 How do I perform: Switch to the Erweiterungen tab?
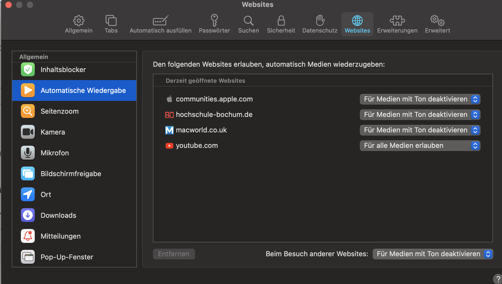click(397, 24)
